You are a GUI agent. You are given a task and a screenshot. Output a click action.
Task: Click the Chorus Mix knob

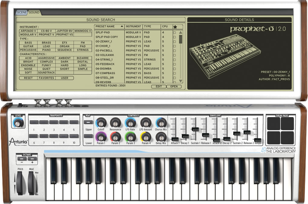(161, 123)
